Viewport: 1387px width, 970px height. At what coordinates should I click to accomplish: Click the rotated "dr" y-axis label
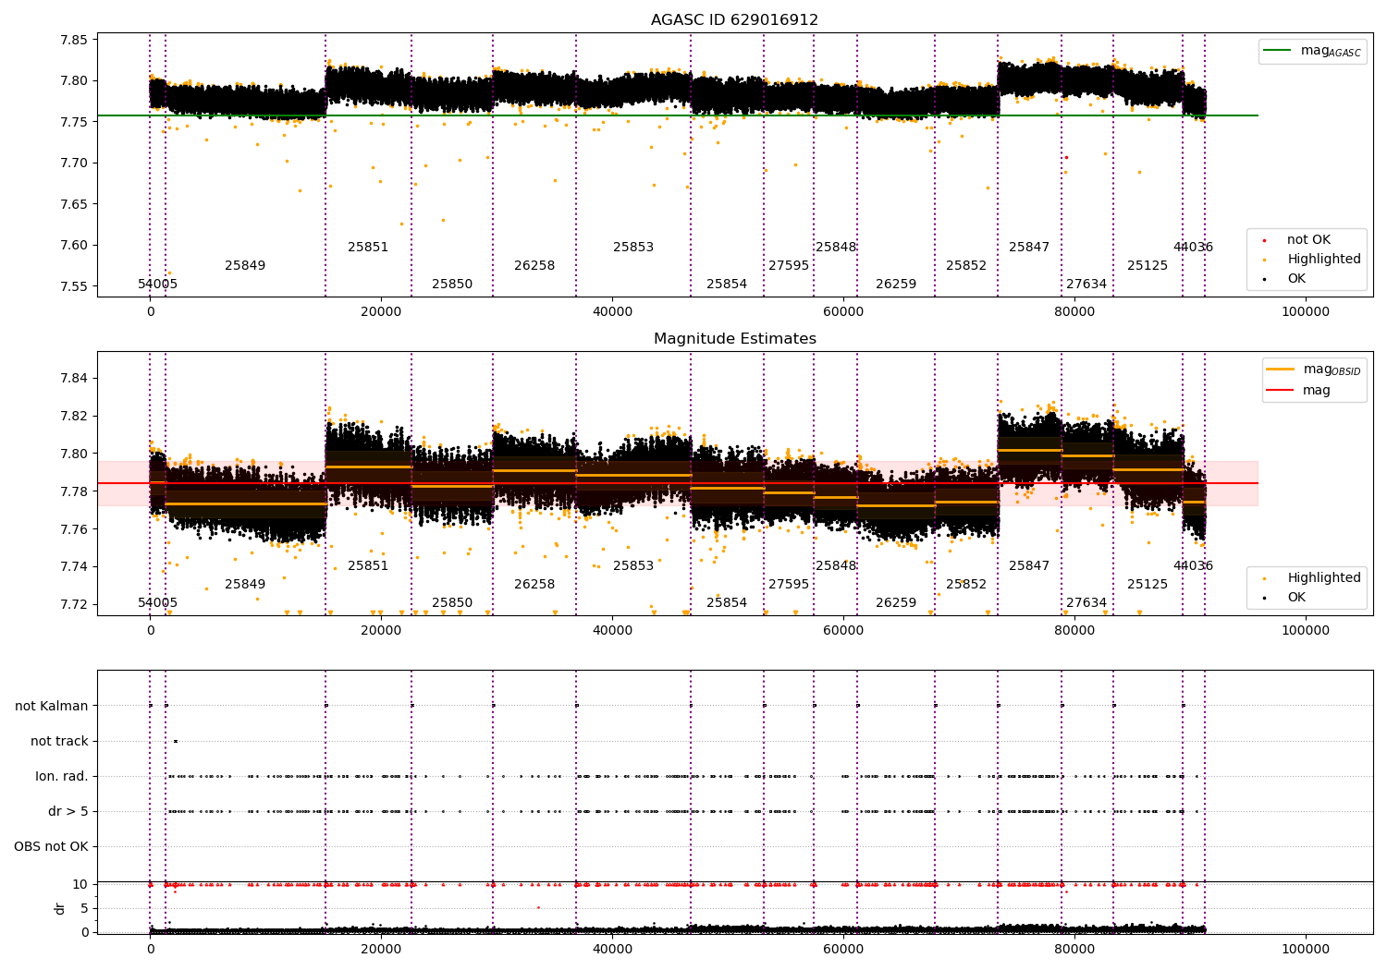60,909
